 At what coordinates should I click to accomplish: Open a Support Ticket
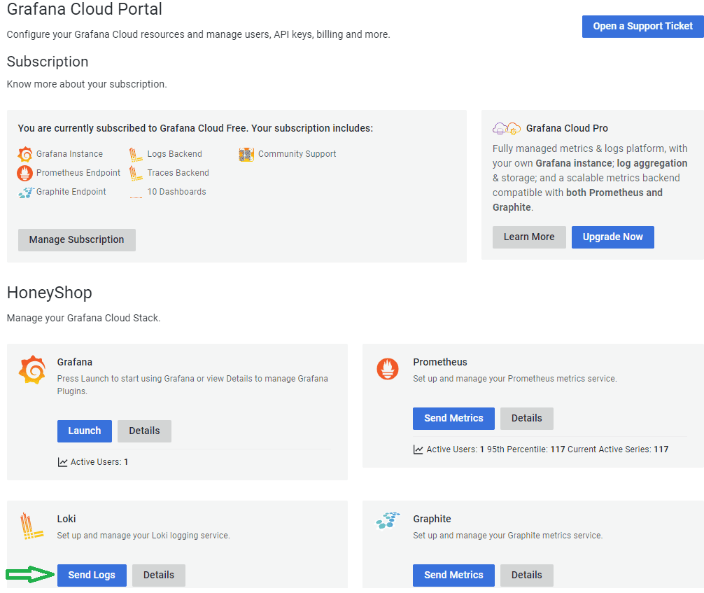coord(642,27)
